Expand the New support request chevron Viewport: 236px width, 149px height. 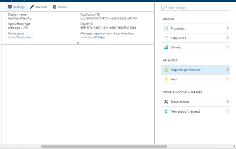coord(227,111)
